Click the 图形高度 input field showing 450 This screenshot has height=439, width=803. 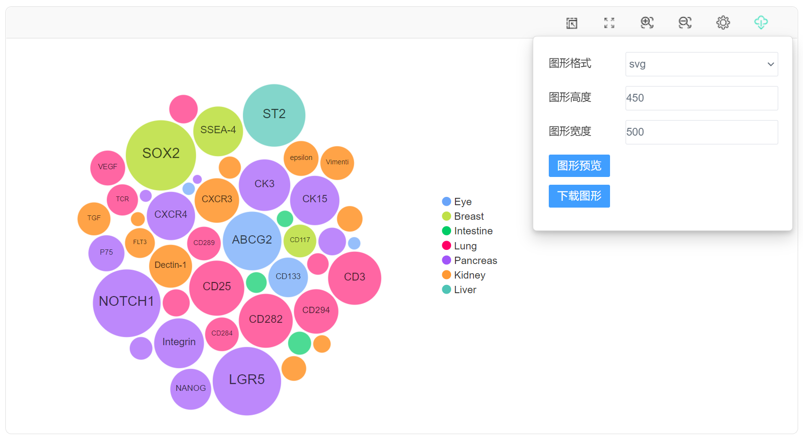coord(701,98)
